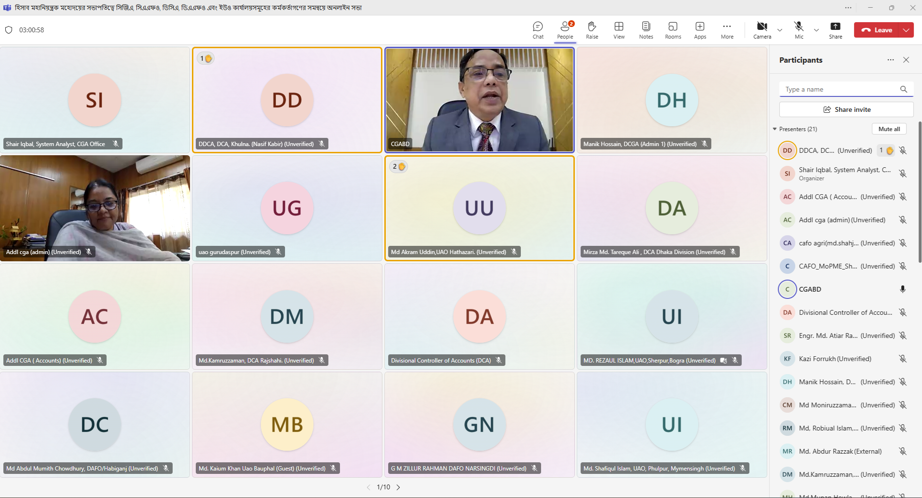Share your screen content
This screenshot has height=498, width=922.
(x=835, y=30)
